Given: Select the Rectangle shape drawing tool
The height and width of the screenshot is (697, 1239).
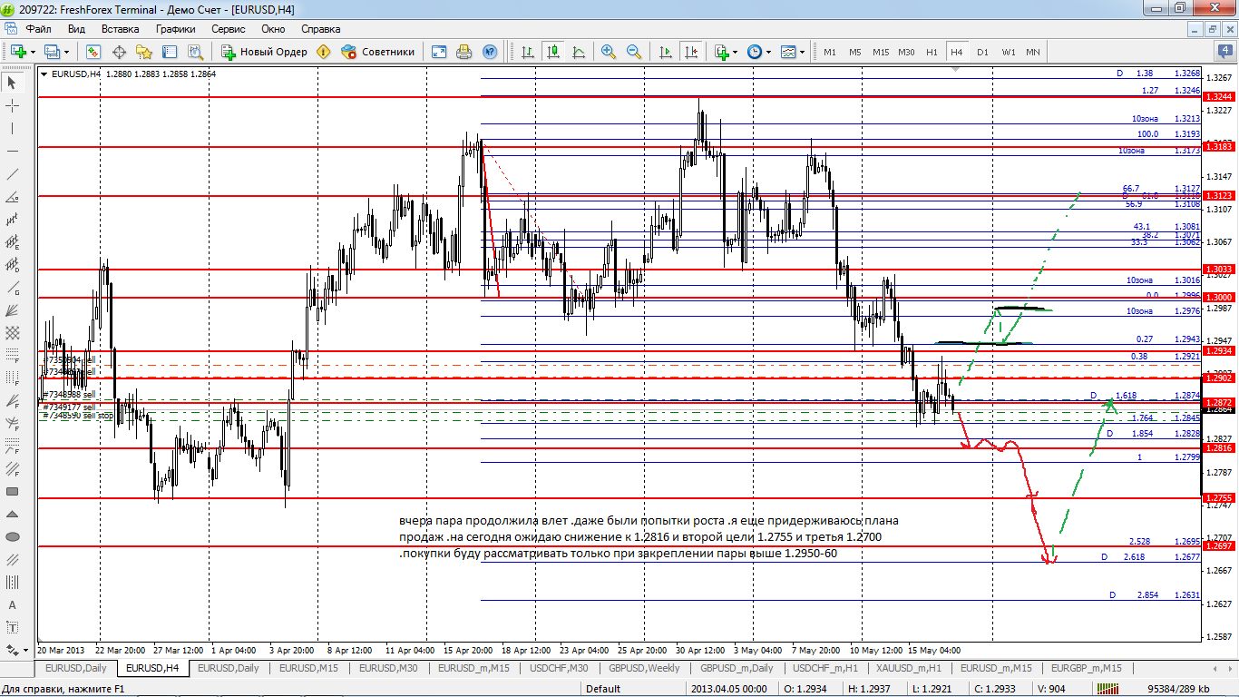Looking at the screenshot, I should pyautogui.click(x=13, y=492).
